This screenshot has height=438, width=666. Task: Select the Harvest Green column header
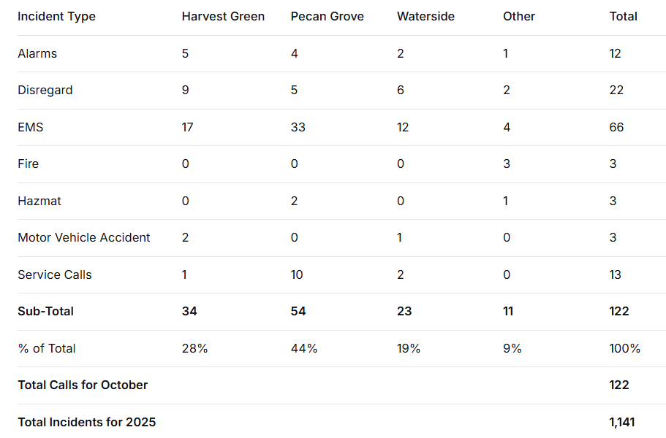coord(223,16)
